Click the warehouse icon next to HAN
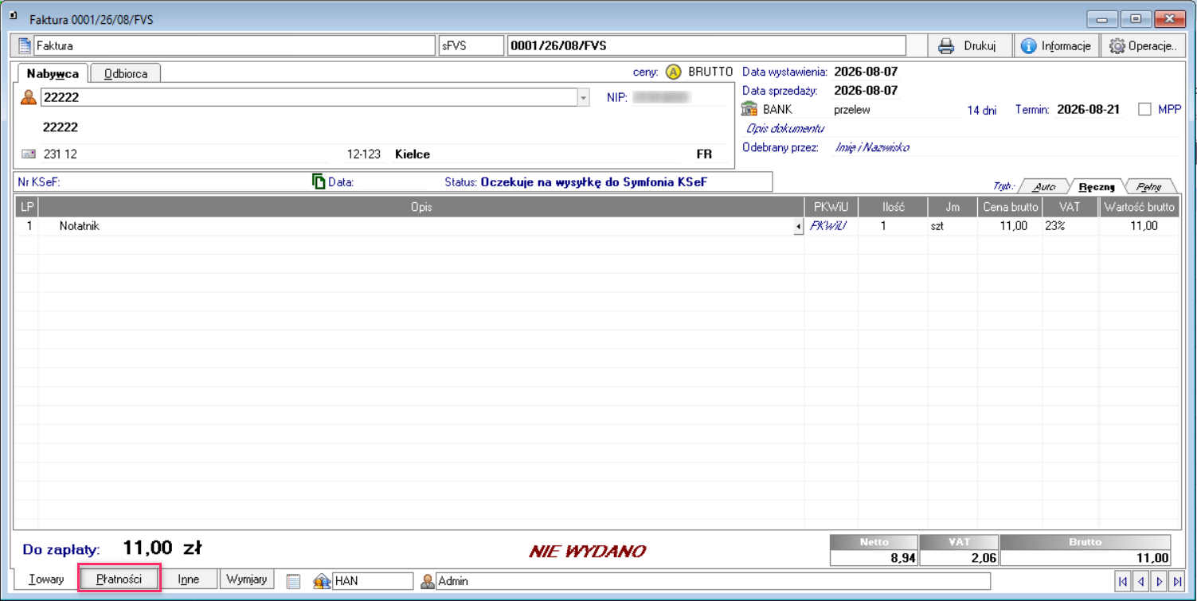The height and width of the screenshot is (601, 1197). click(322, 581)
